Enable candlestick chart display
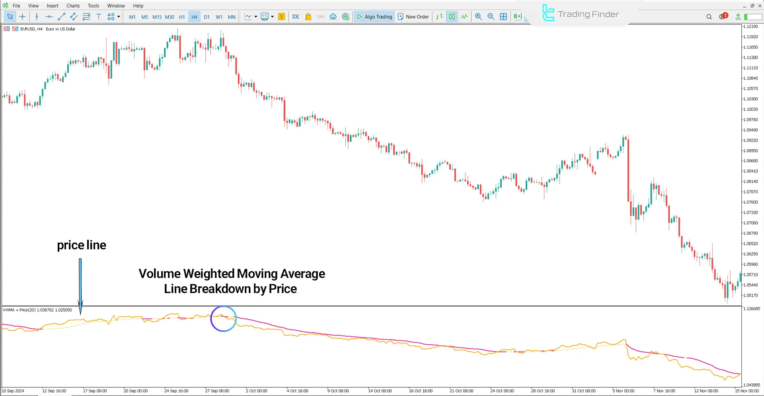This screenshot has width=764, height=396. (x=452, y=17)
